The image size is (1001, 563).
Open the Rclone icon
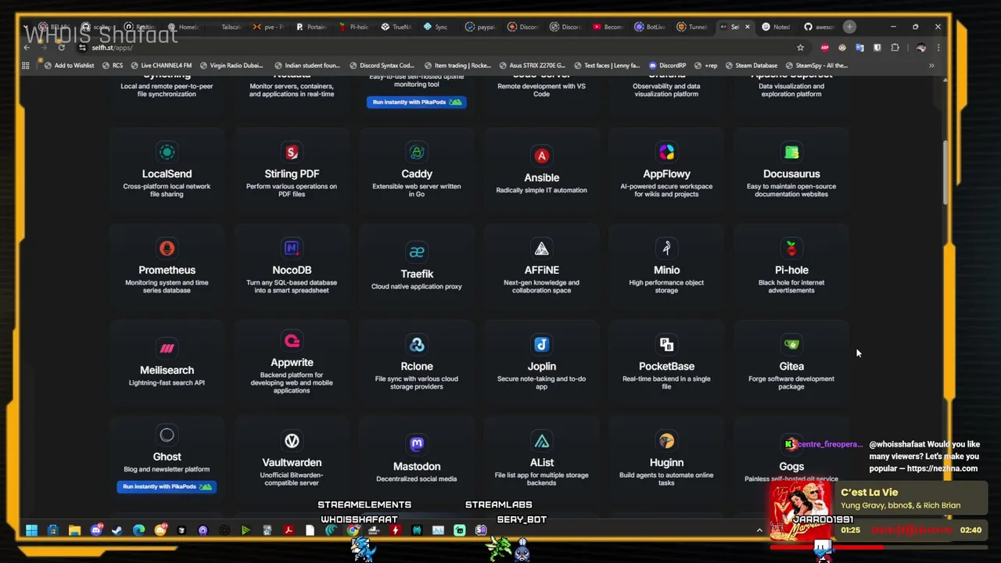click(x=417, y=344)
